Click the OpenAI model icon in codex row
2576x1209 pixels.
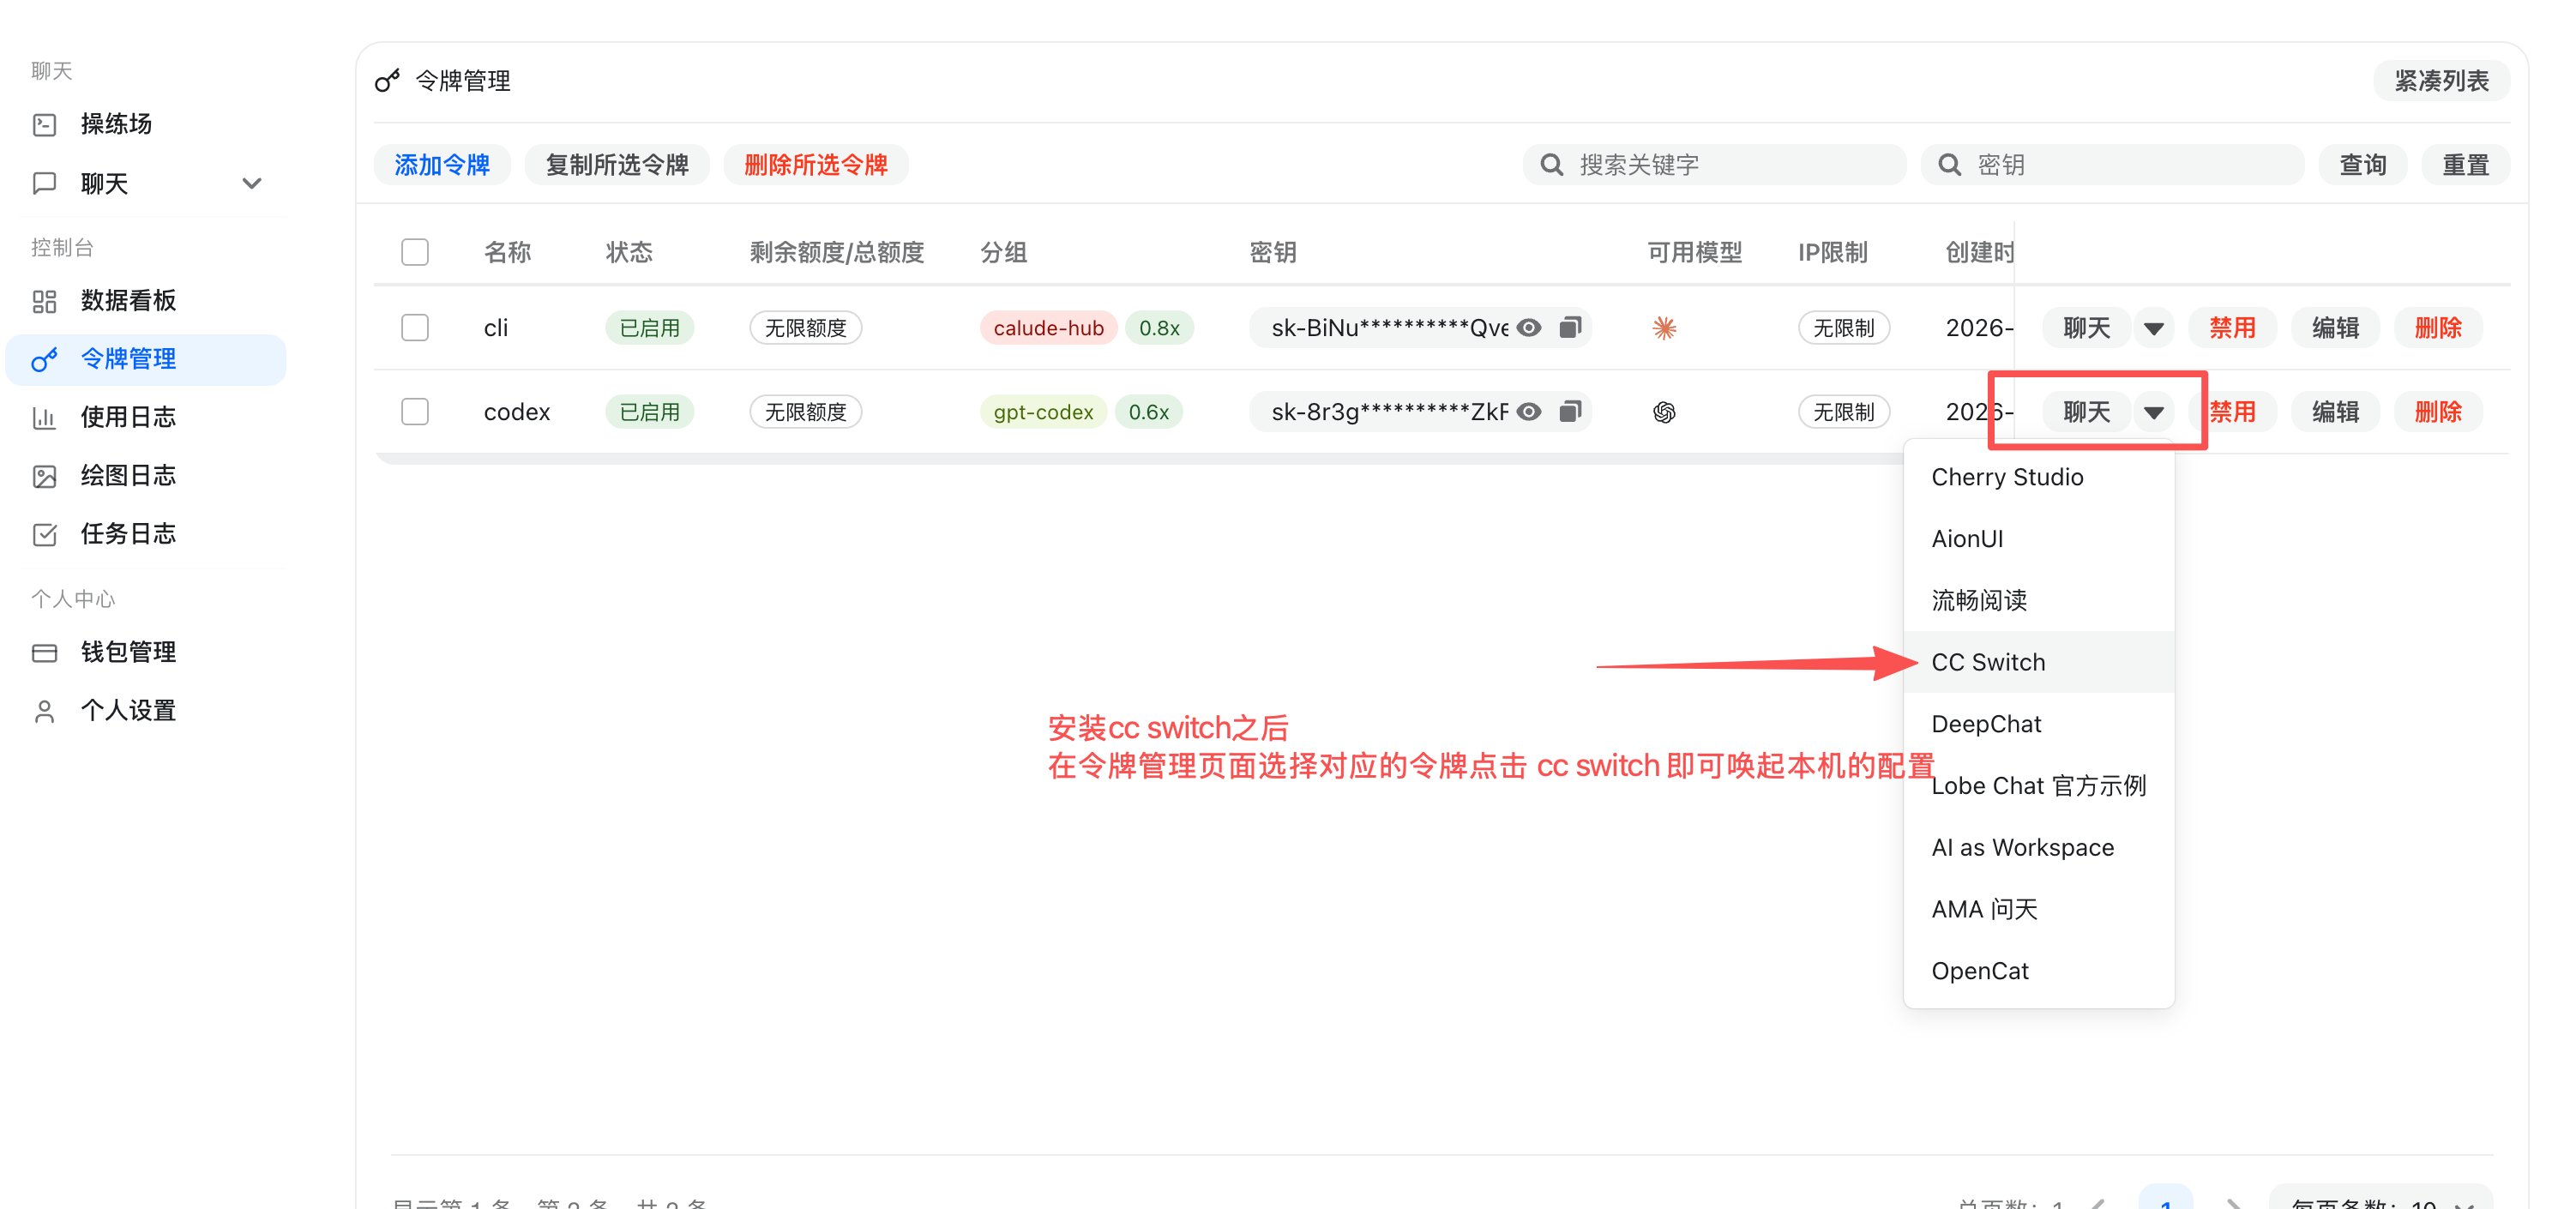point(1664,412)
